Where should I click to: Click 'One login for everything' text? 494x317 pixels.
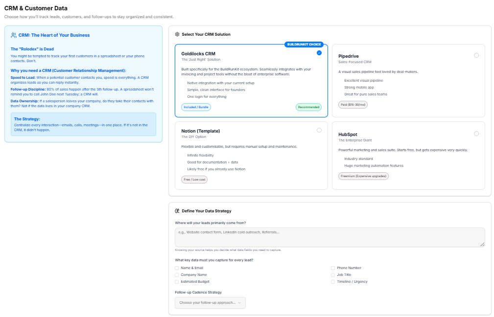tap(207, 97)
